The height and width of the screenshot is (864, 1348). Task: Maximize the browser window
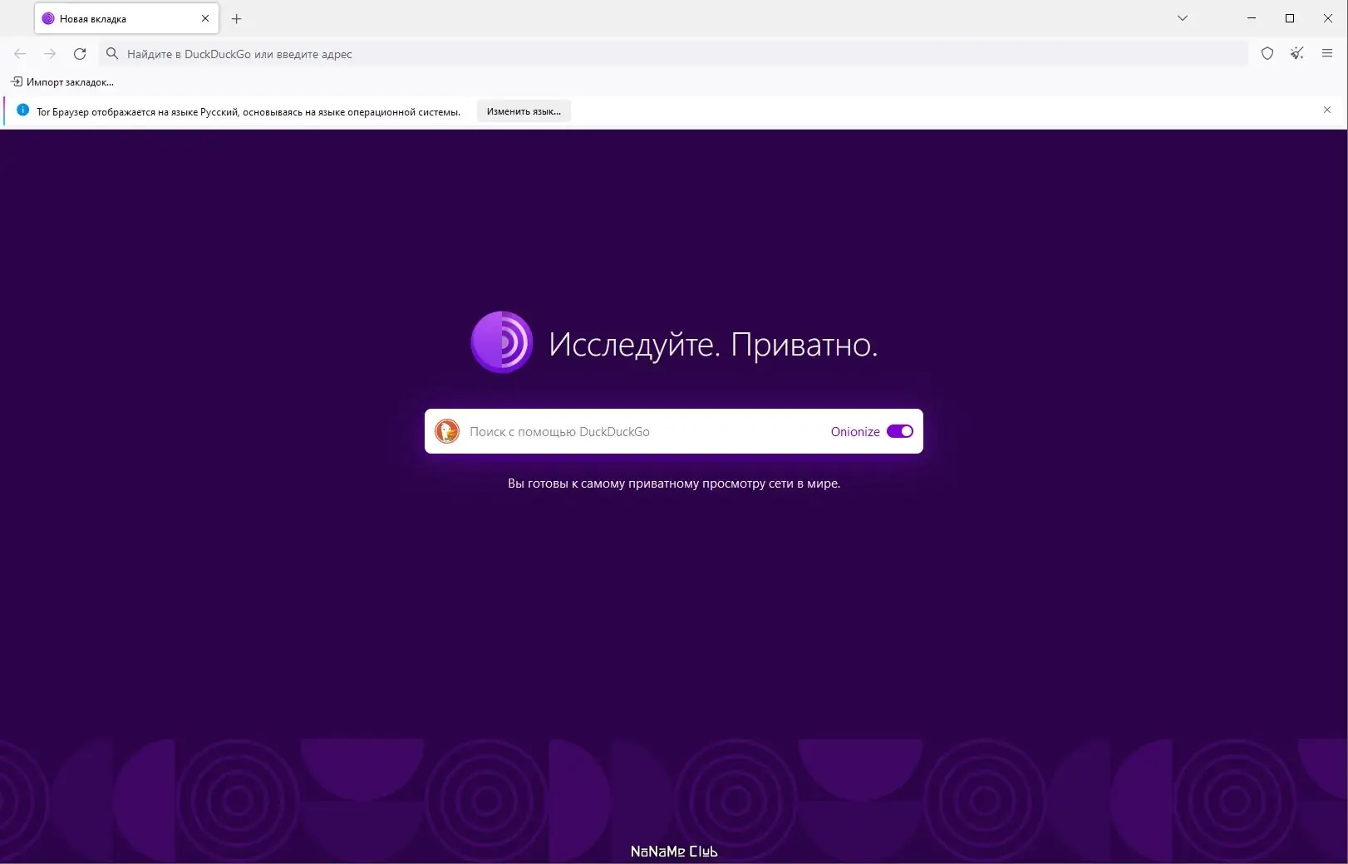[1290, 18]
